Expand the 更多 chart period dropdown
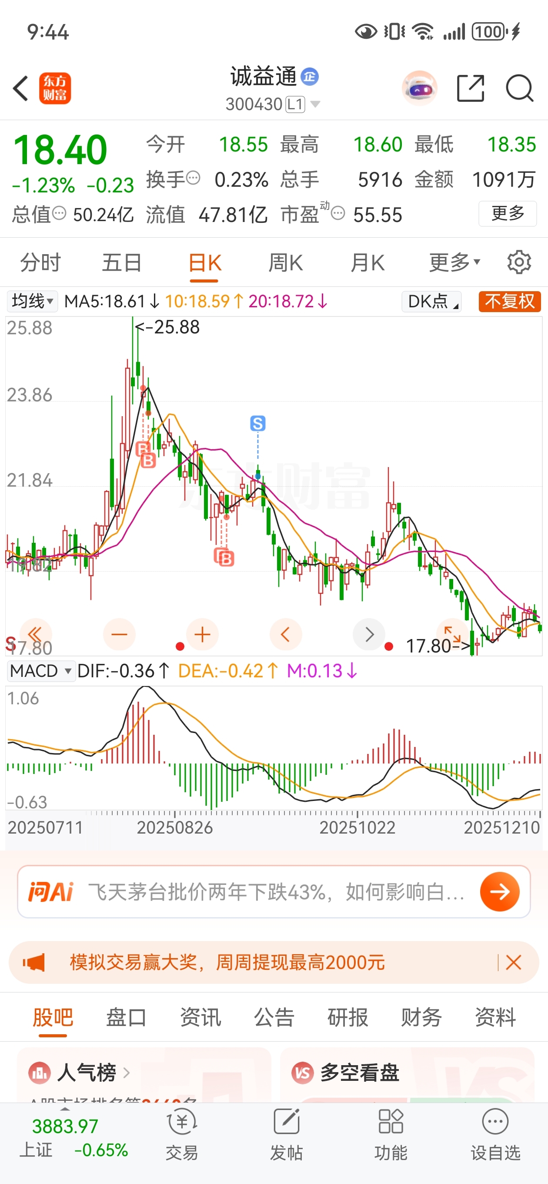The image size is (548, 1184). click(x=455, y=263)
